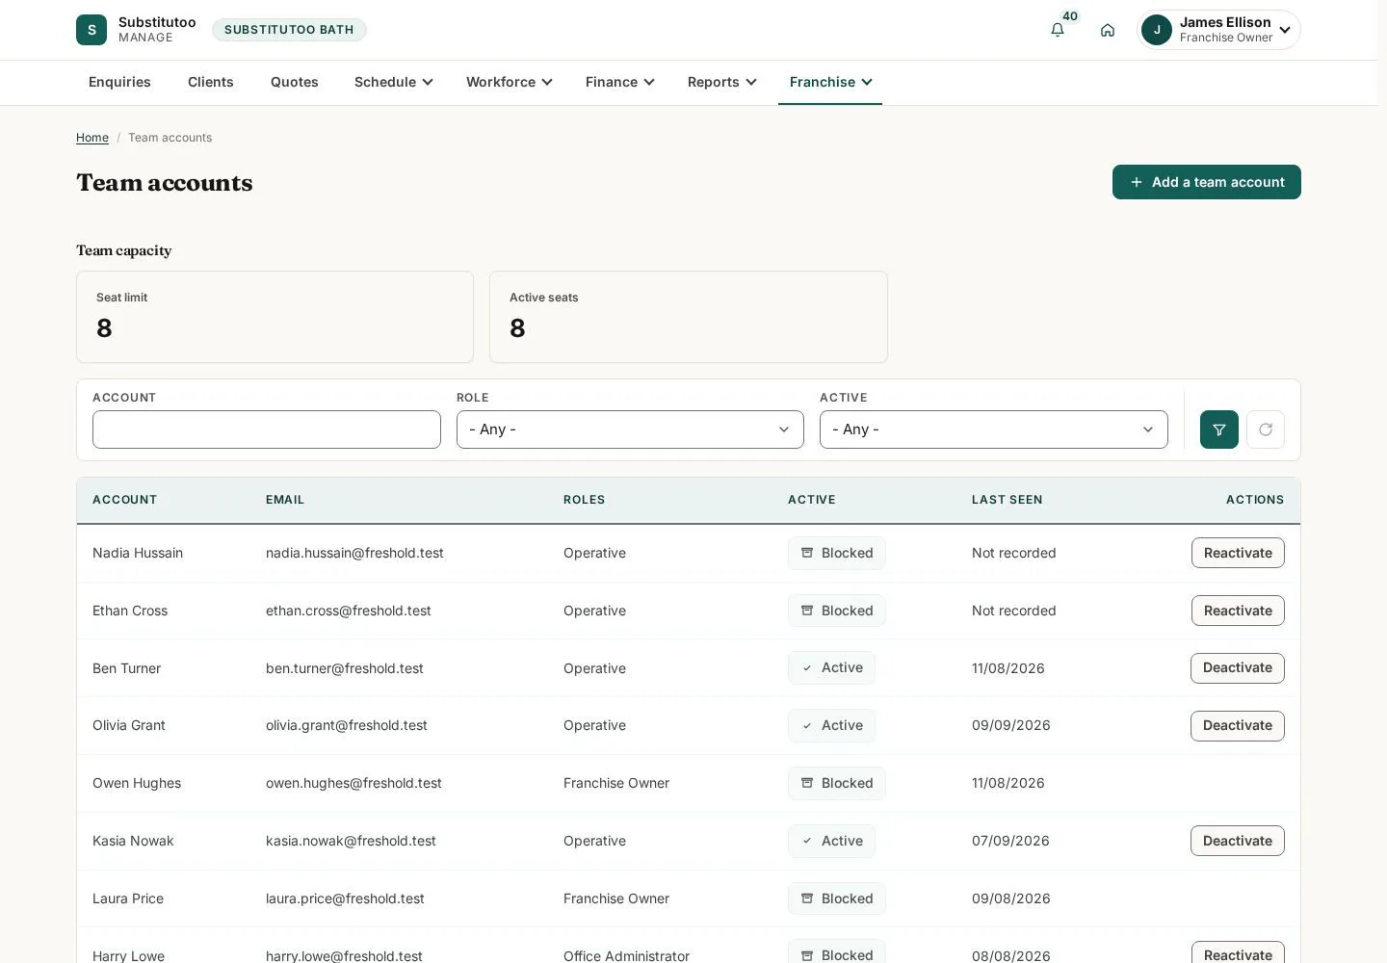Follow the Home breadcrumb link

[x=92, y=138]
